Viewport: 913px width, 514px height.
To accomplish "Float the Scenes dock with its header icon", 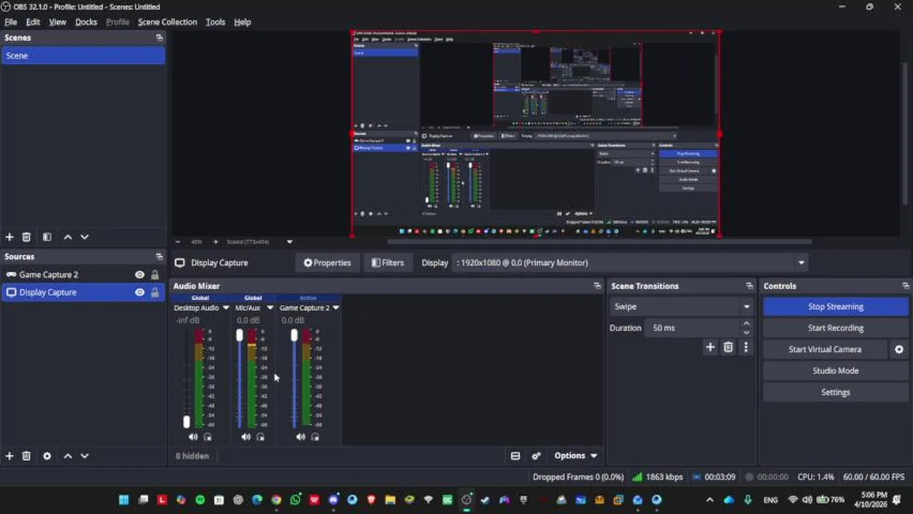I will (159, 38).
